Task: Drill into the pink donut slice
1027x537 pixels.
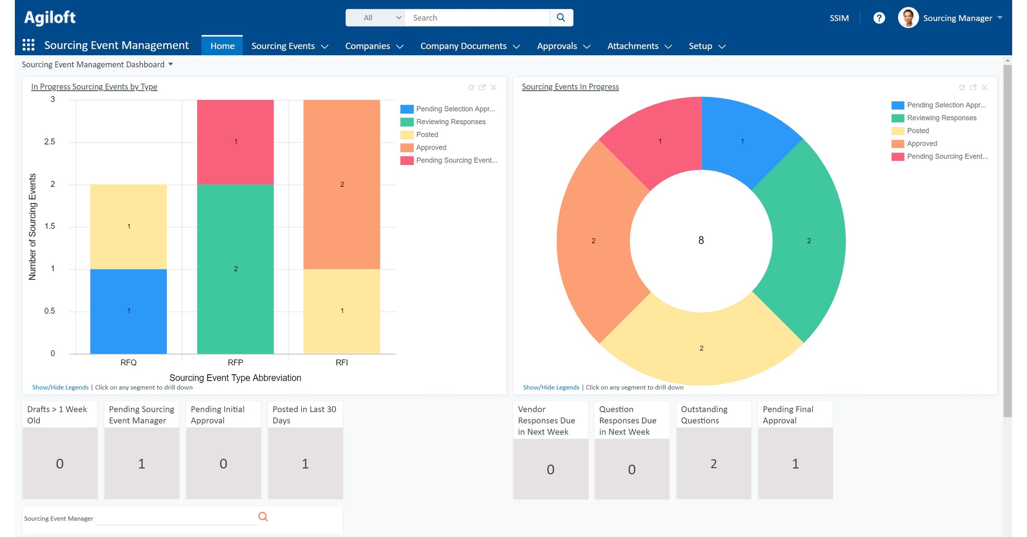Action: [660, 141]
